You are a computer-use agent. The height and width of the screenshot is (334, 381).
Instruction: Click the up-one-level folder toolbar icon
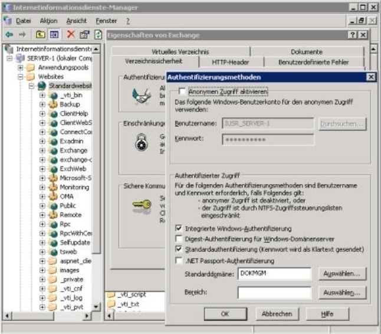41,35
